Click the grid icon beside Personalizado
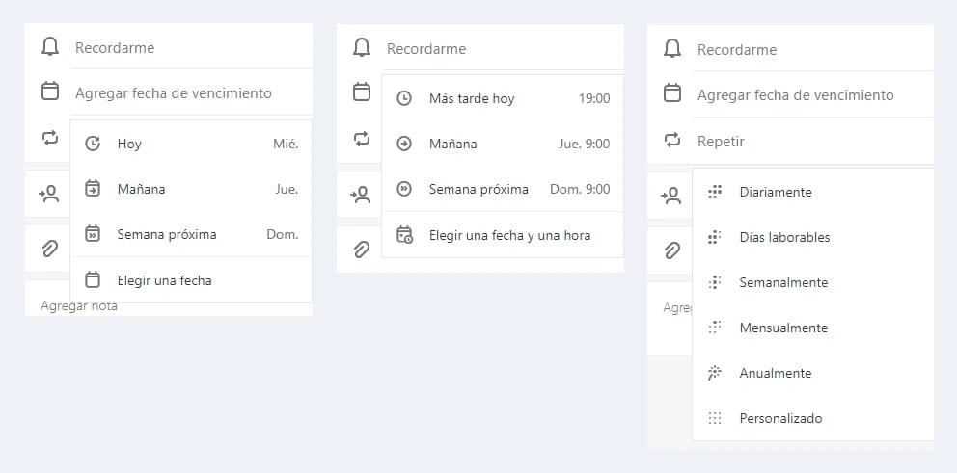 pyautogui.click(x=715, y=418)
